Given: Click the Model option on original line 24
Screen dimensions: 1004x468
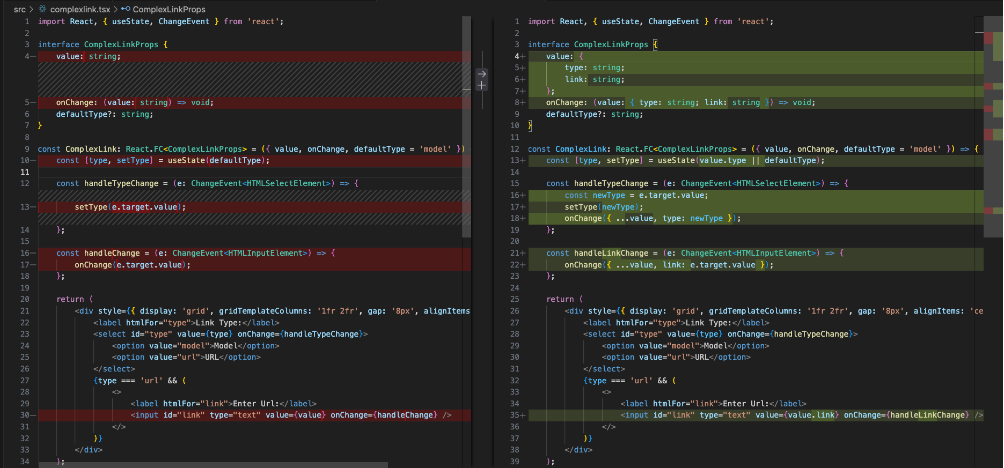Looking at the screenshot, I should tap(196, 346).
